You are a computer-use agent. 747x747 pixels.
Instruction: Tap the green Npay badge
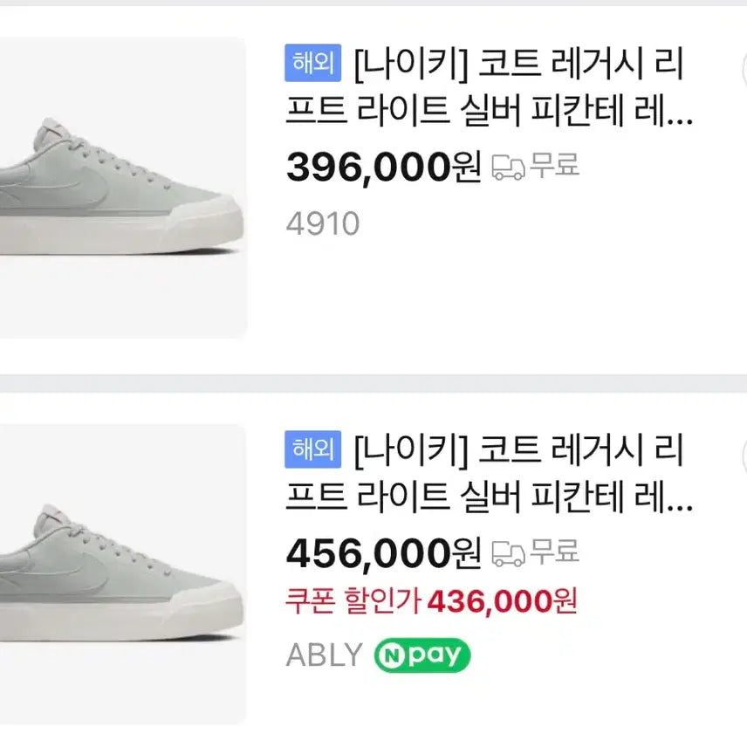click(x=422, y=655)
